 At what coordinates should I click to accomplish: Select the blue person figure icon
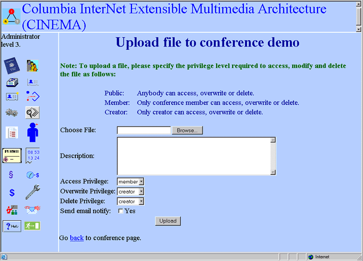pyautogui.click(x=32, y=132)
